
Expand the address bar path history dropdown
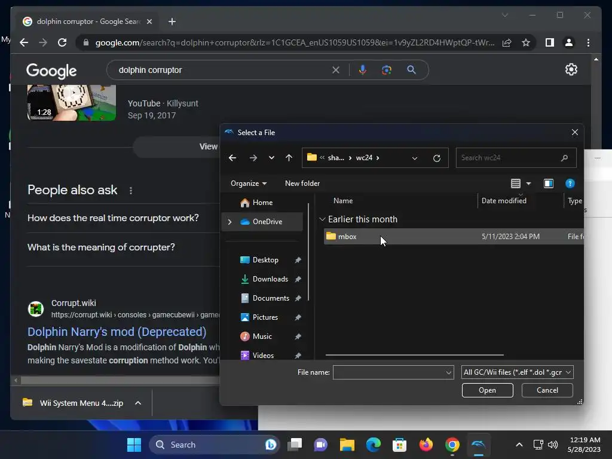tap(415, 158)
